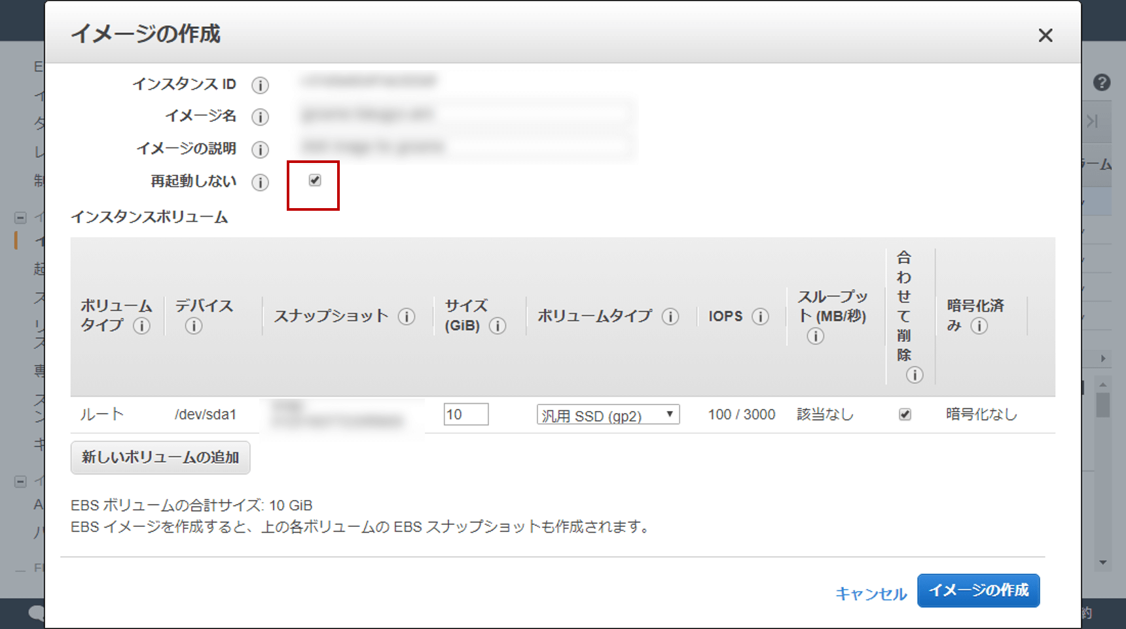
Task: Click the snapshot column info icon
Action: pos(408,317)
